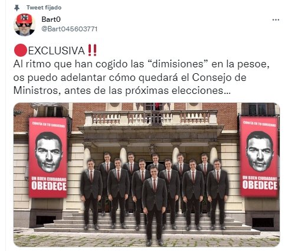Click the EXCLUSIVA headline word

pos(57,51)
